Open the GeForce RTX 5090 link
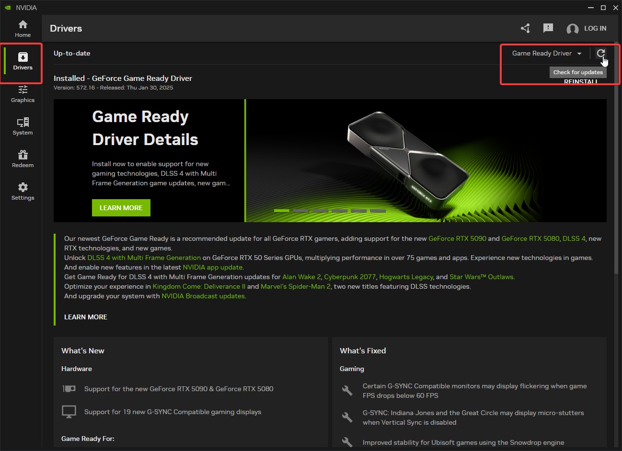The height and width of the screenshot is (451, 622). coord(457,238)
